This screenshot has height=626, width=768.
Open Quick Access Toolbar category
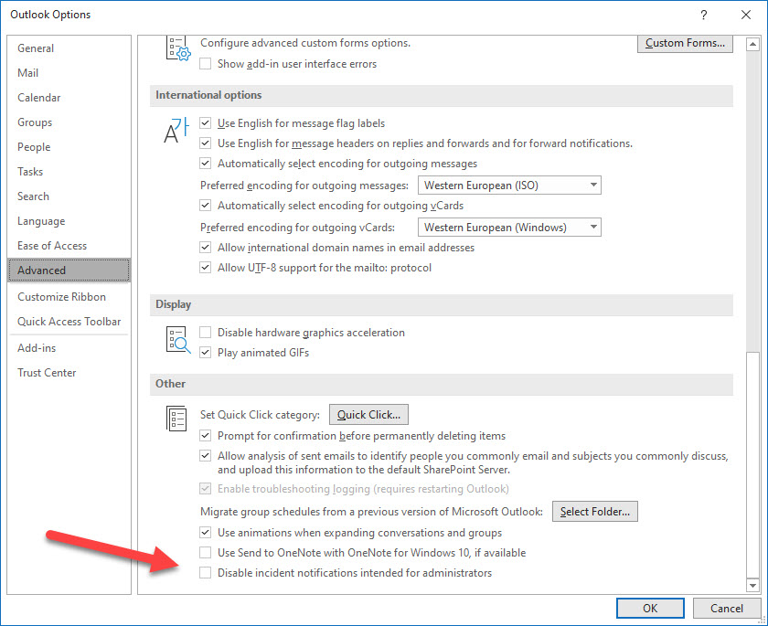tap(69, 322)
